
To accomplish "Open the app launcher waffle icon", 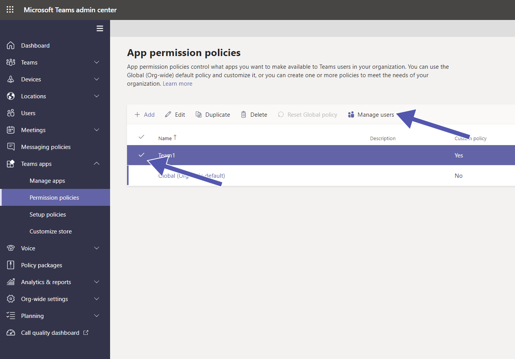I will (10, 10).
